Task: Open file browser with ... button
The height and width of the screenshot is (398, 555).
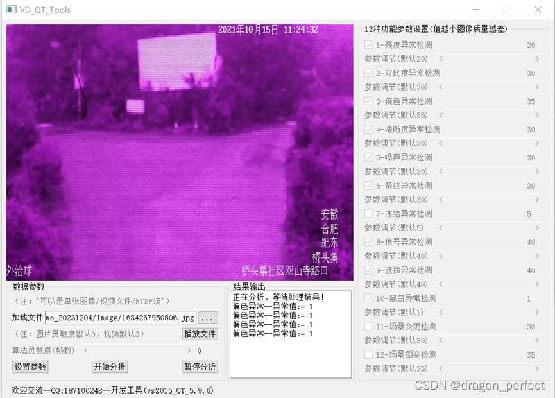Action: click(207, 318)
